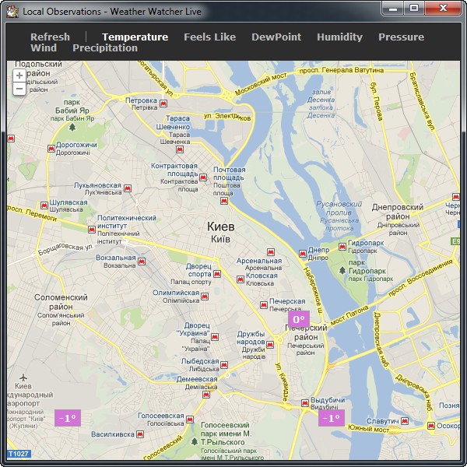The width and height of the screenshot is (467, 467).
Task: Click the Weather Watcher Live title bar icon
Action: pos(12,11)
